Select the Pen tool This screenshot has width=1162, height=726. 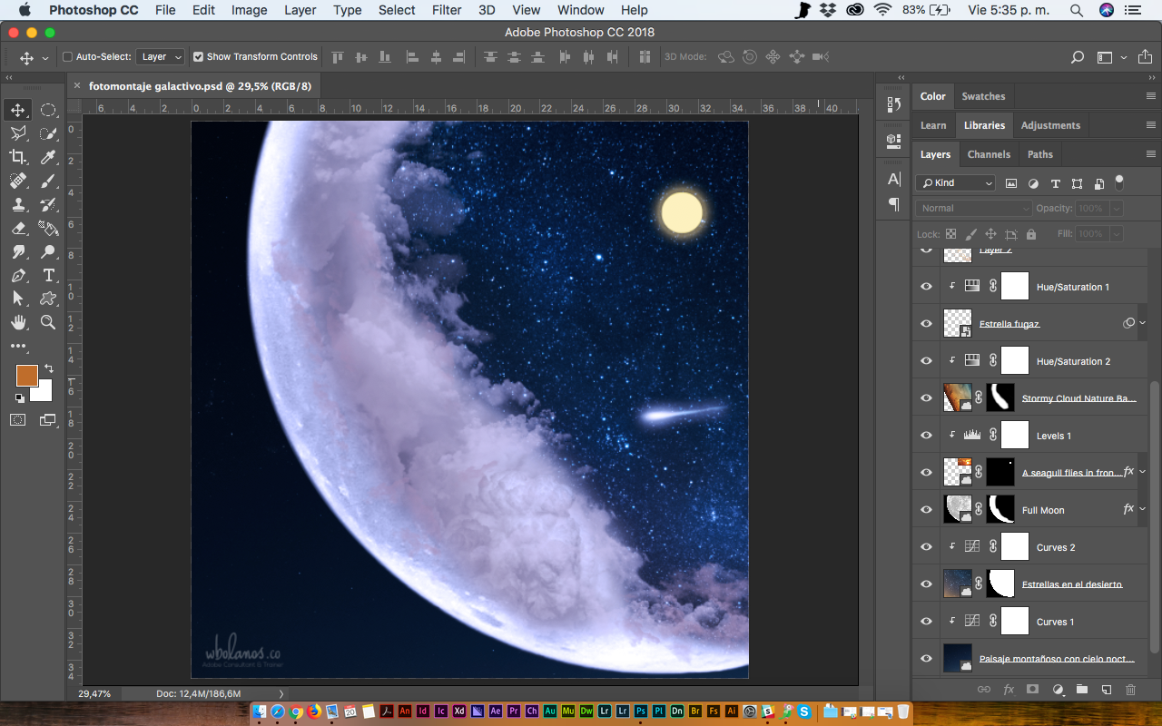pyautogui.click(x=18, y=275)
